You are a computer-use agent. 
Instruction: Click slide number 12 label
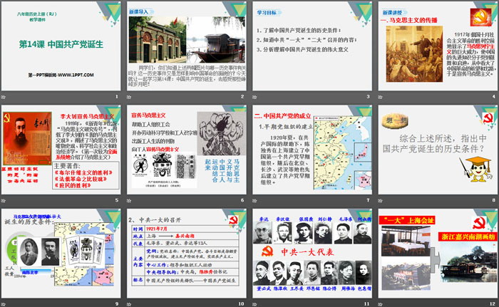tap(493, 304)
